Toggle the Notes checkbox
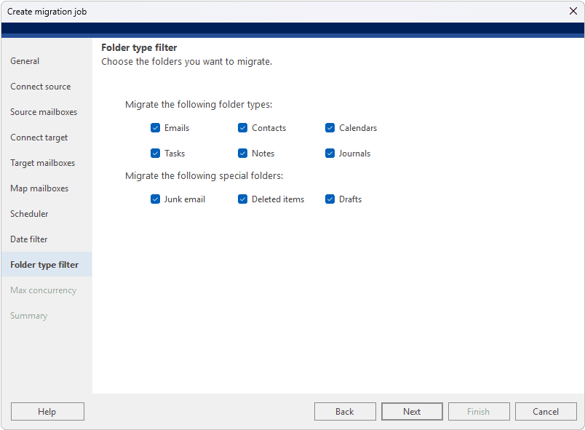585x430 pixels. (242, 154)
